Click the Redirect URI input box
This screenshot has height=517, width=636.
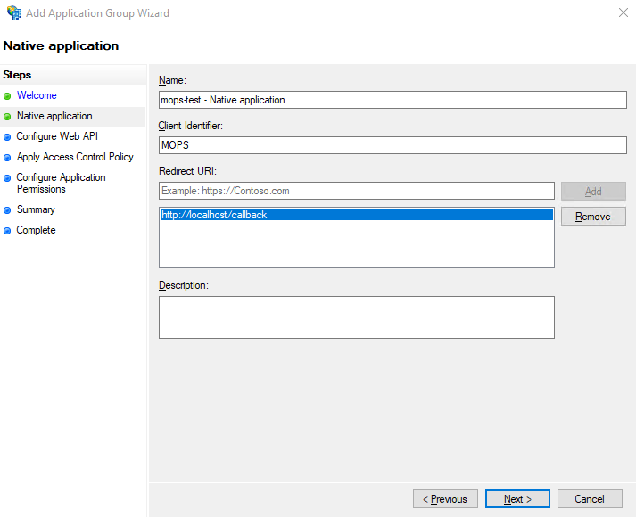coord(357,191)
